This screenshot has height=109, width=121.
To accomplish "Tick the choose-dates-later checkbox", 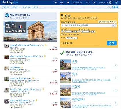I will pyautogui.click(x=62, y=34).
